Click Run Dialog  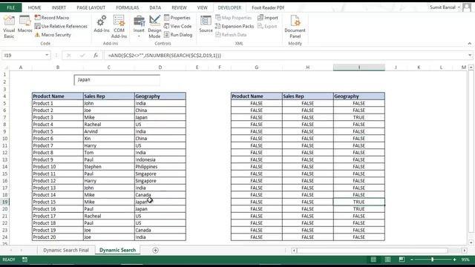coord(178,35)
